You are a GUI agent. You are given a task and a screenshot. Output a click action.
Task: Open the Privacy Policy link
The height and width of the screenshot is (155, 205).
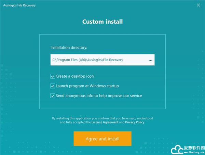click(135, 122)
